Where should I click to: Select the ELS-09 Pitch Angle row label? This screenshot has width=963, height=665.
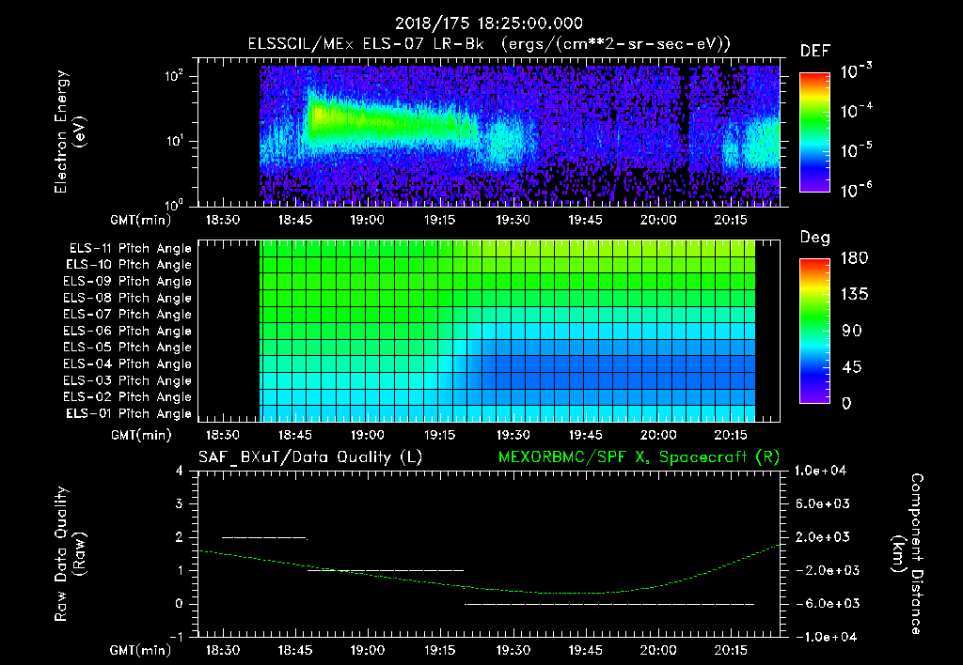coord(127,282)
